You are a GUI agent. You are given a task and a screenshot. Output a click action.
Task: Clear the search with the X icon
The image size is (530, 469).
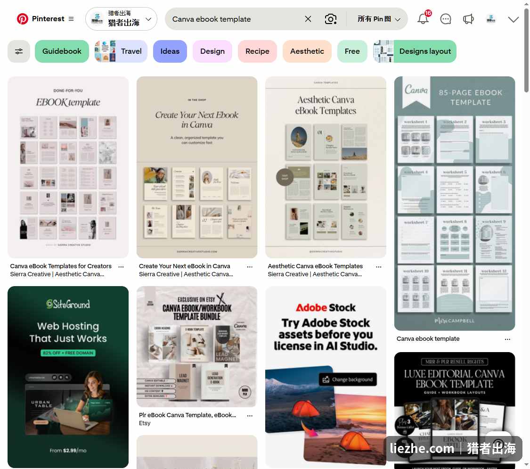308,19
